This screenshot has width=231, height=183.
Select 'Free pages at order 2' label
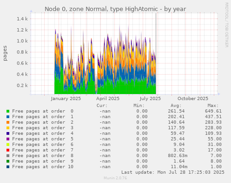coord(43,122)
